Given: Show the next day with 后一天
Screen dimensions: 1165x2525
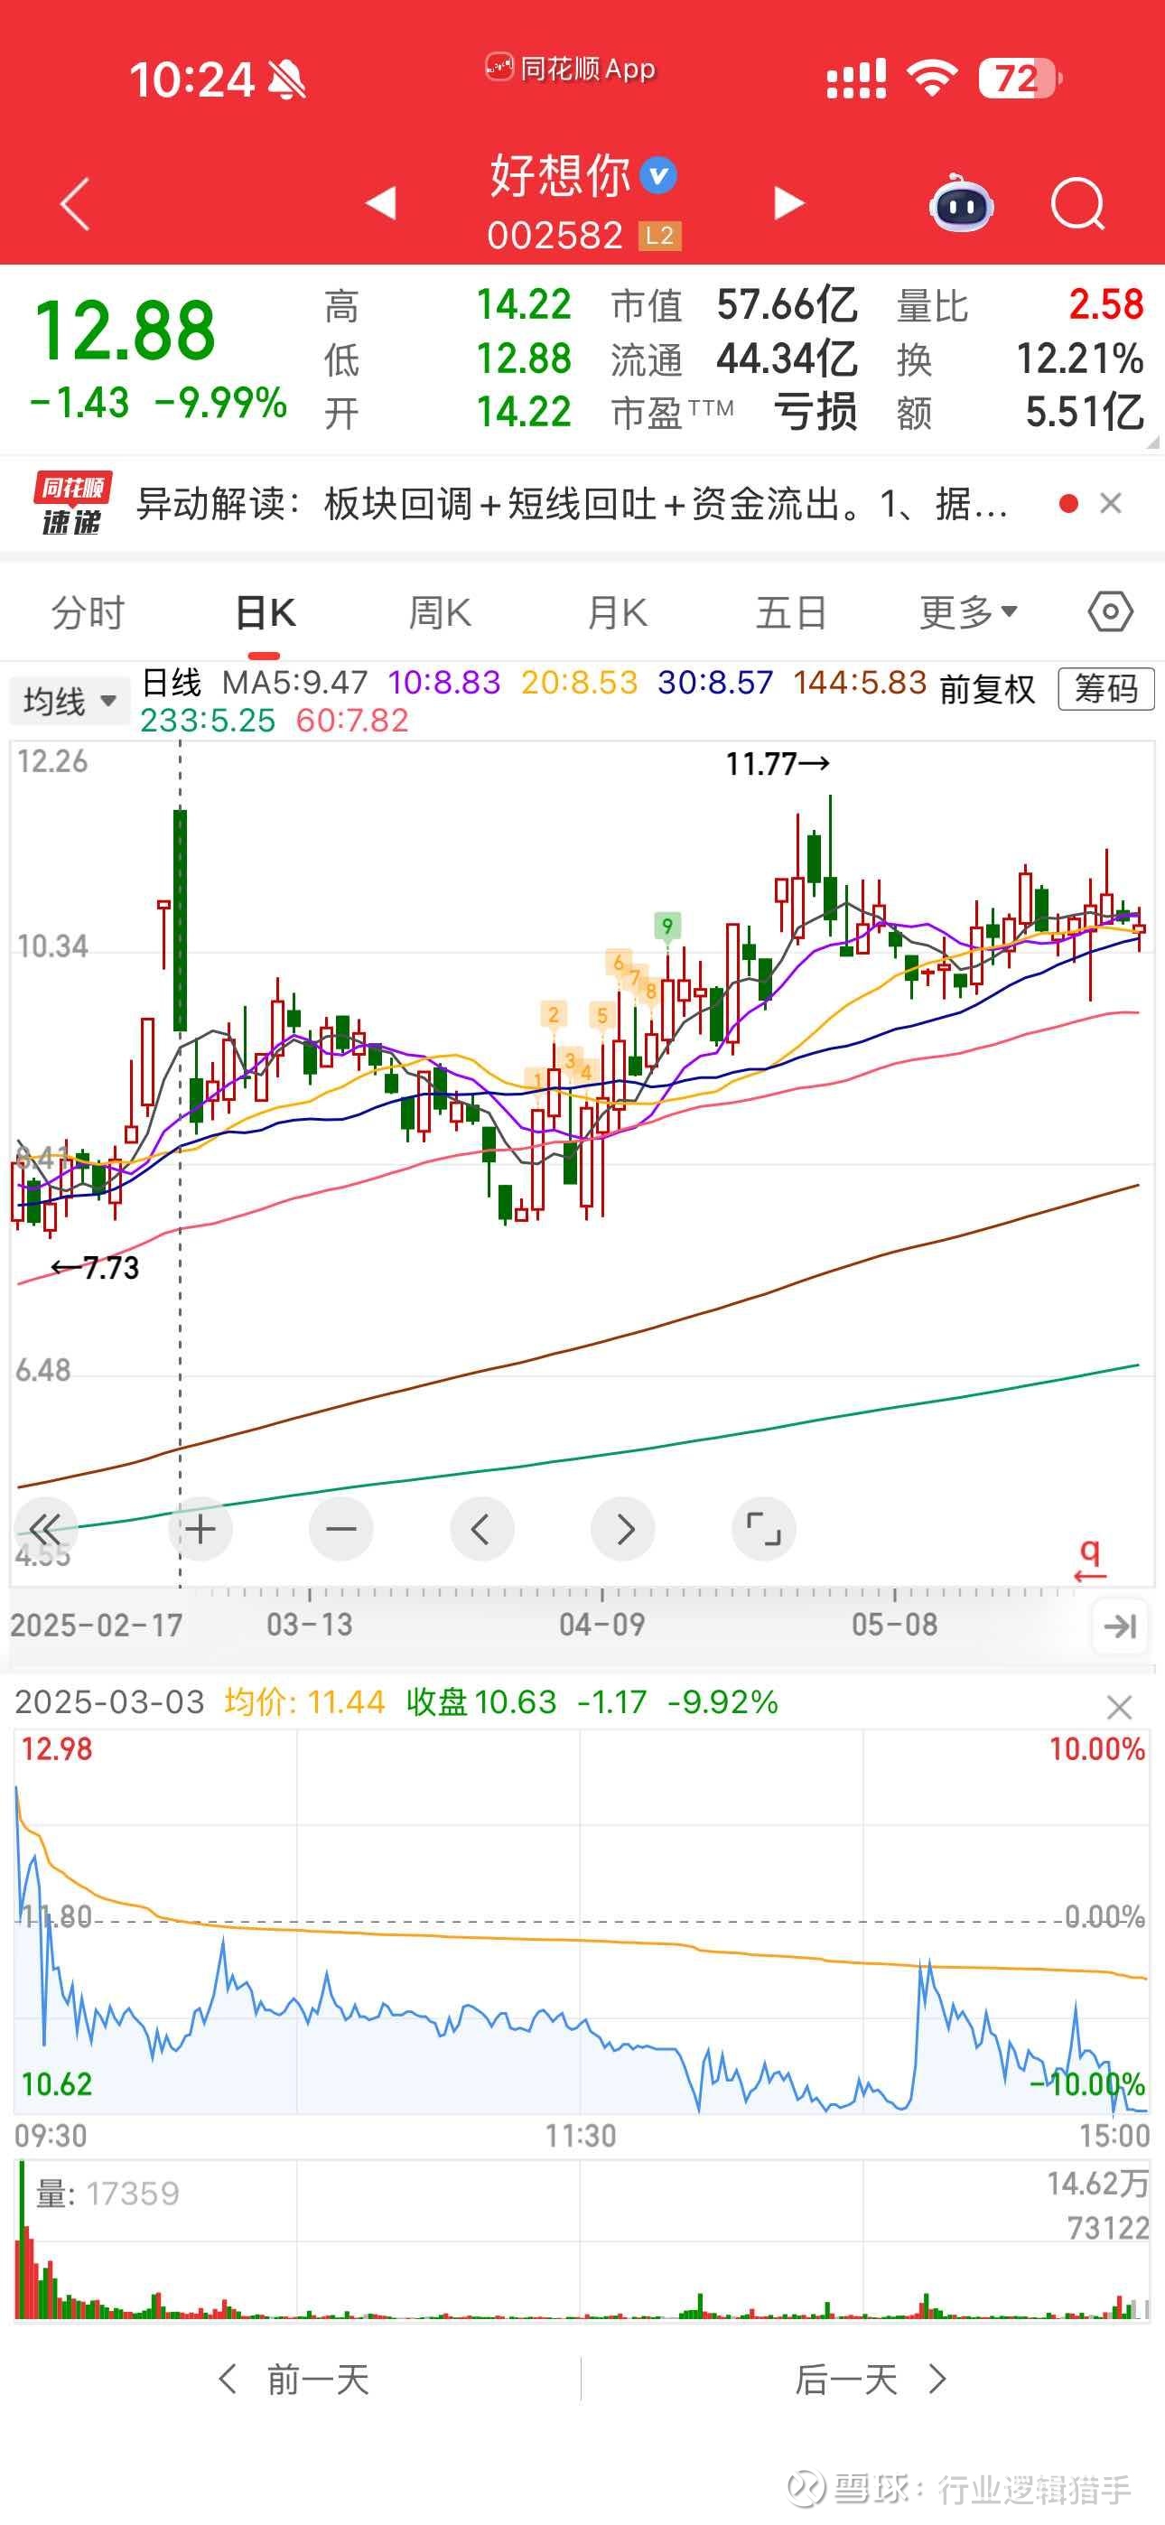Looking at the screenshot, I should 871,2379.
